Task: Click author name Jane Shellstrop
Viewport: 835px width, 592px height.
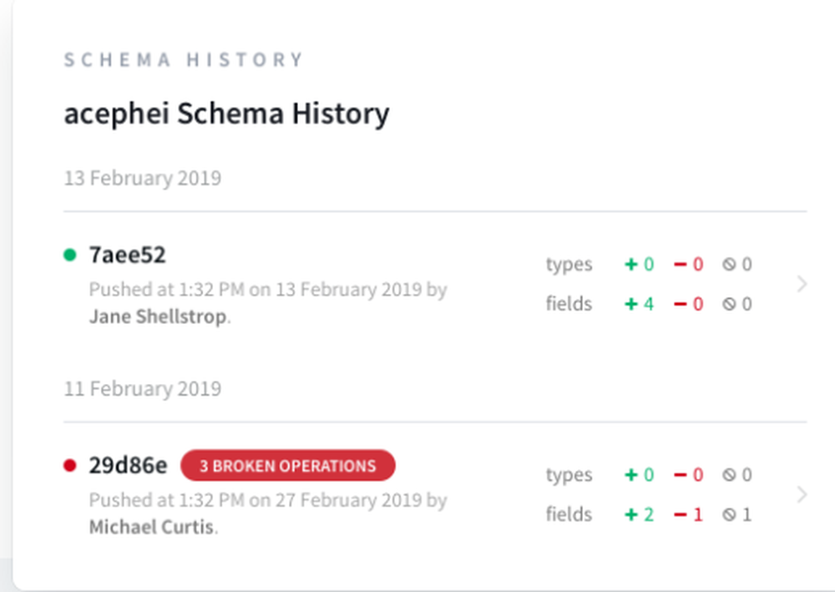Action: pyautogui.click(x=158, y=318)
